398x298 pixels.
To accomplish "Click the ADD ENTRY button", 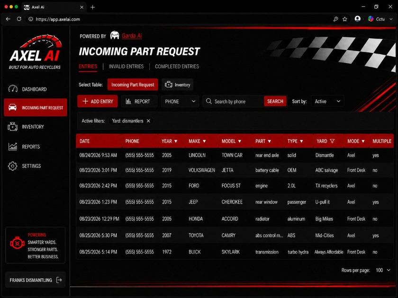I will coord(98,101).
